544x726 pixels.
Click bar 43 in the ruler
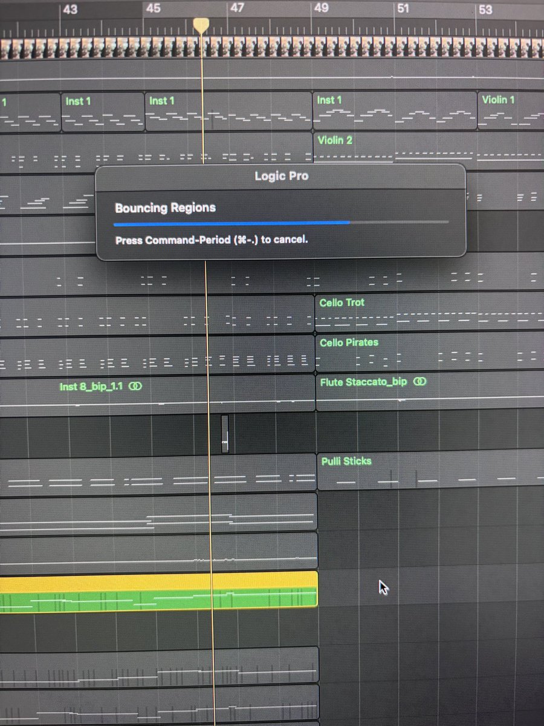[70, 9]
